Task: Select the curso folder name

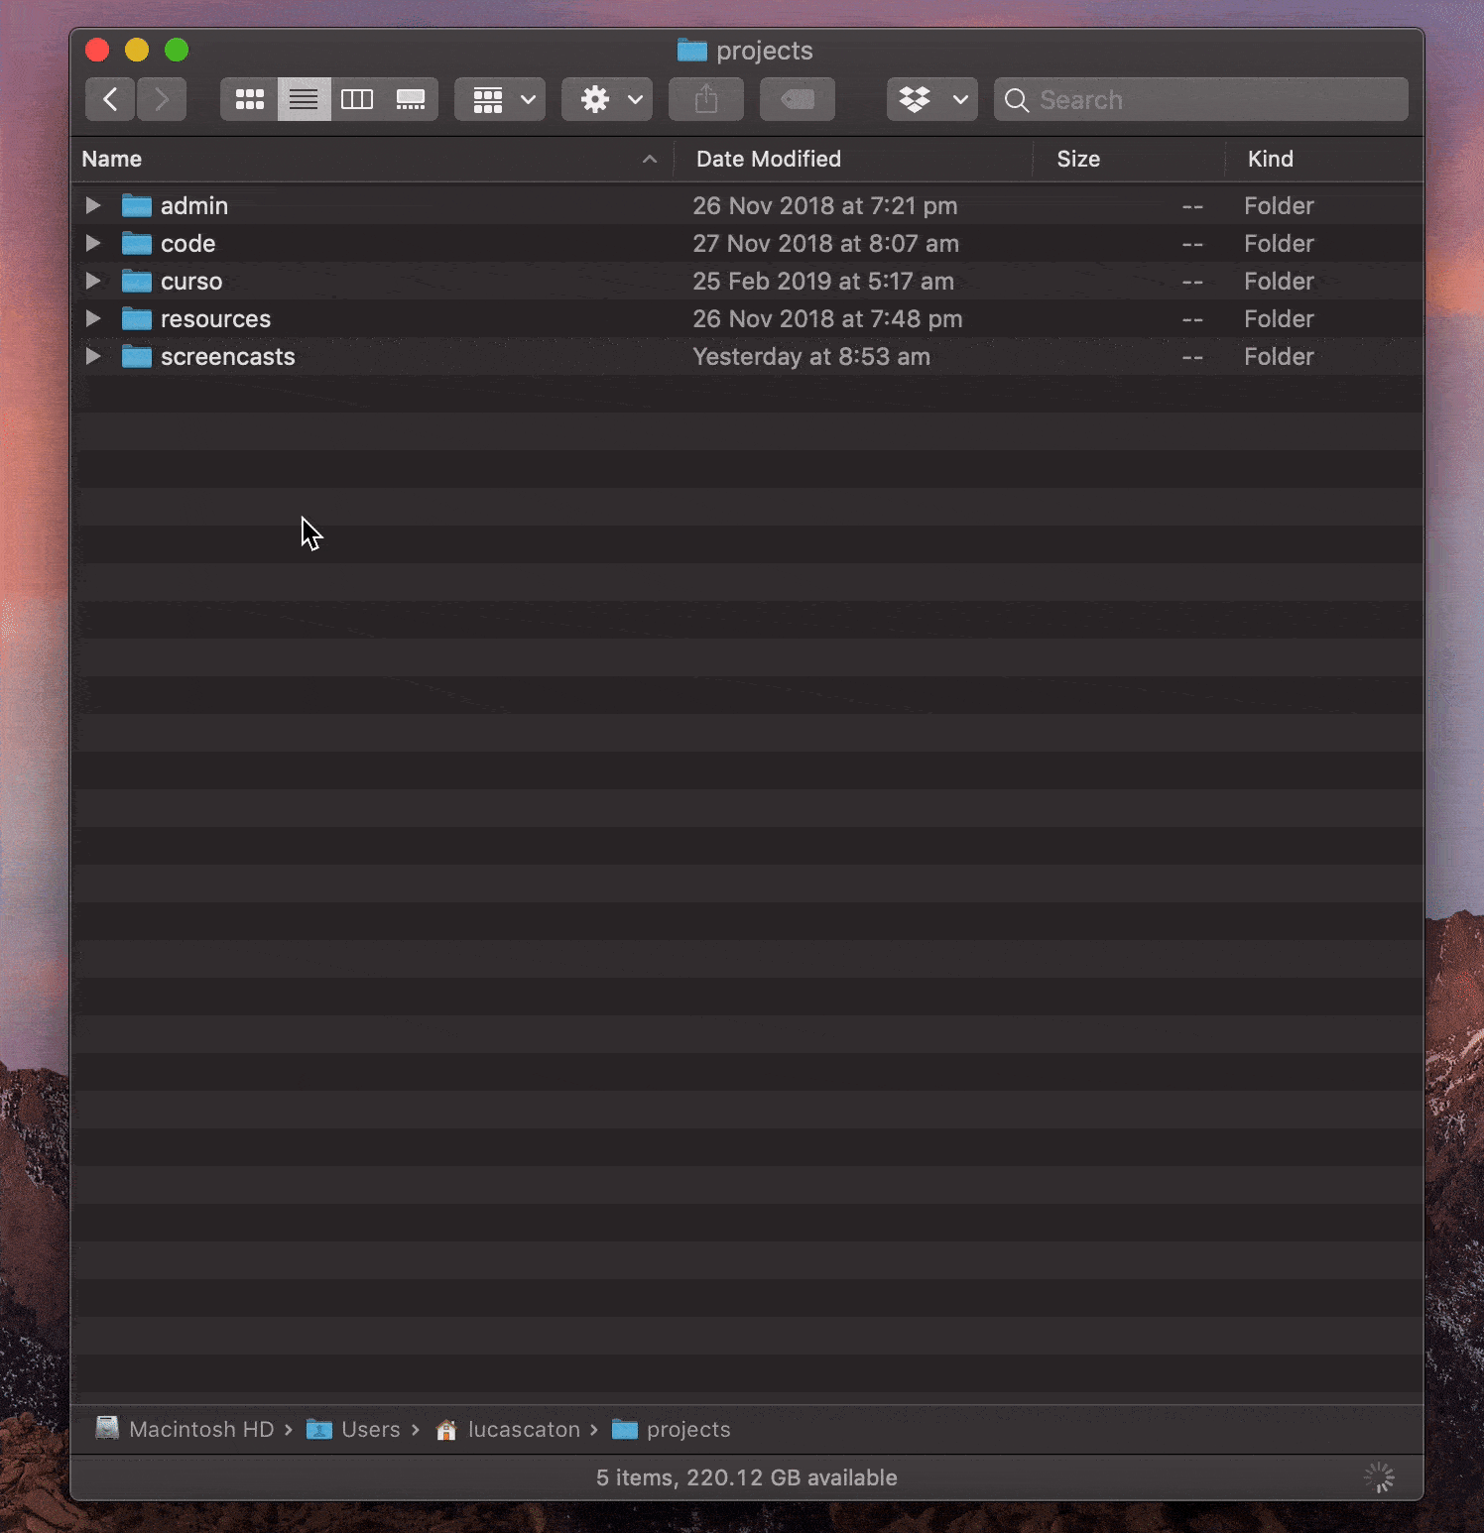Action: click(x=191, y=281)
